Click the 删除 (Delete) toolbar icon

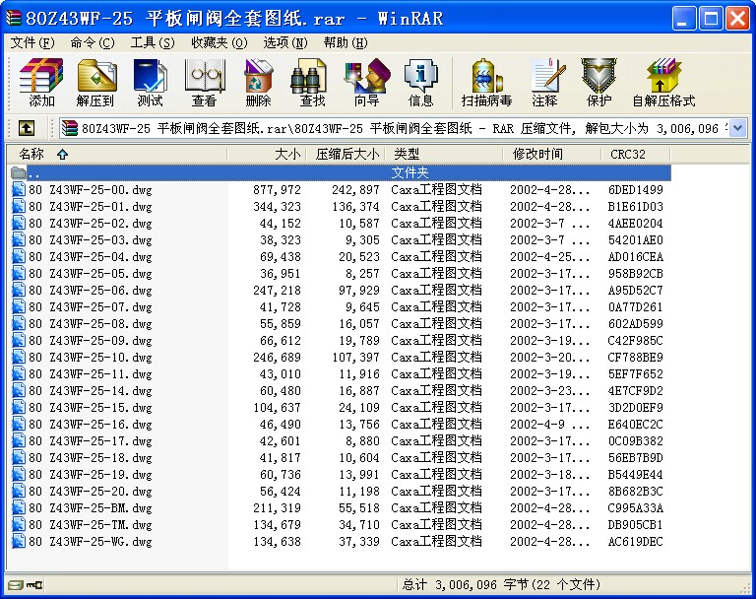(x=258, y=83)
